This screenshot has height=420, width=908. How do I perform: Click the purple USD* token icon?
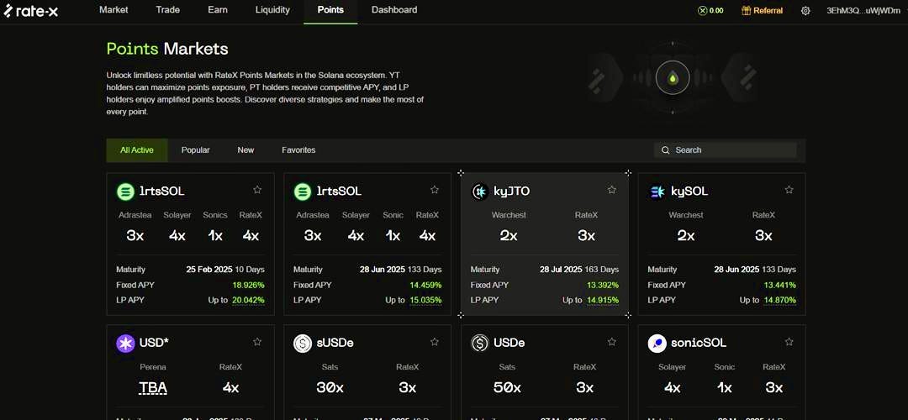(x=125, y=343)
